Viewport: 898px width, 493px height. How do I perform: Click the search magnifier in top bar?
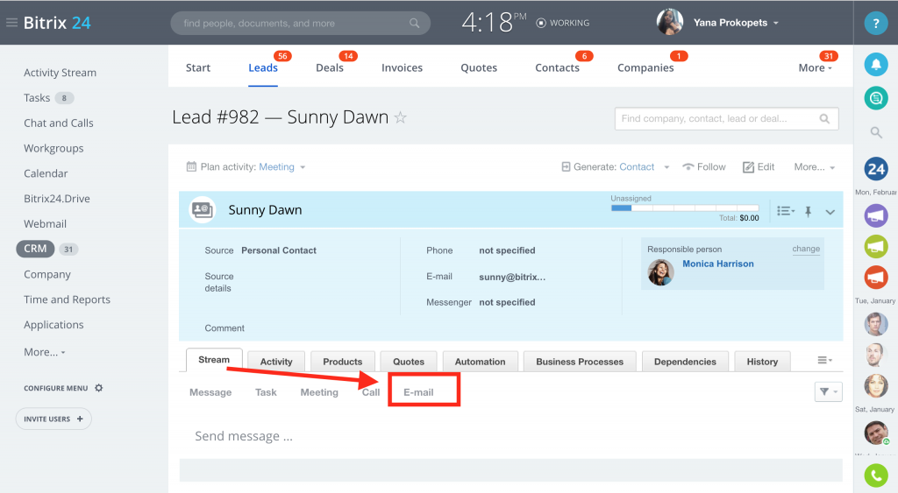click(414, 24)
